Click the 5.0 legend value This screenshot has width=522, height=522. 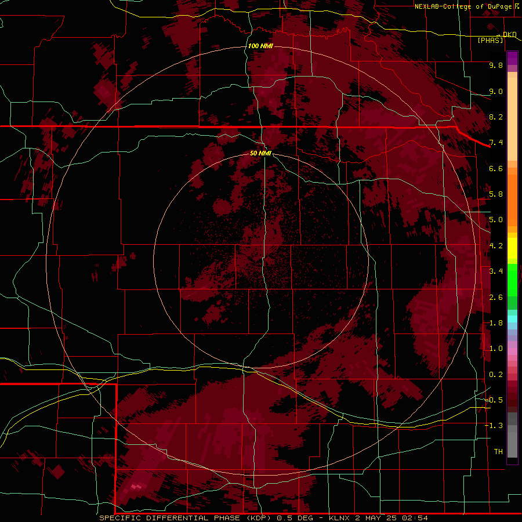click(x=496, y=220)
